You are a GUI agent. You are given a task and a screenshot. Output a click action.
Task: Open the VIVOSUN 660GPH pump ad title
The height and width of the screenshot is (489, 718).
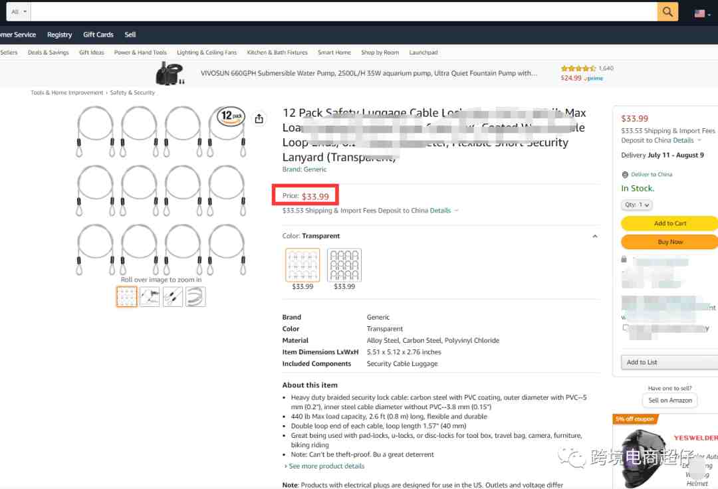click(369, 73)
